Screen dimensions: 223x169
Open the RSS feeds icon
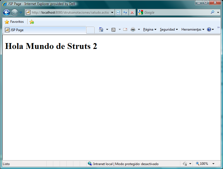pyautogui.click(x=113, y=29)
